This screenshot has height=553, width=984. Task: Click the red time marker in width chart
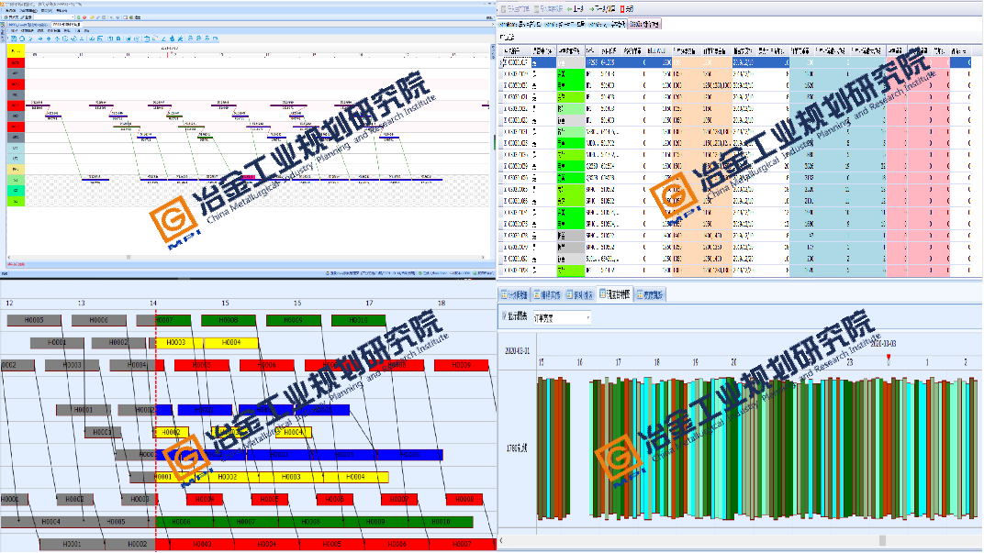click(x=888, y=358)
